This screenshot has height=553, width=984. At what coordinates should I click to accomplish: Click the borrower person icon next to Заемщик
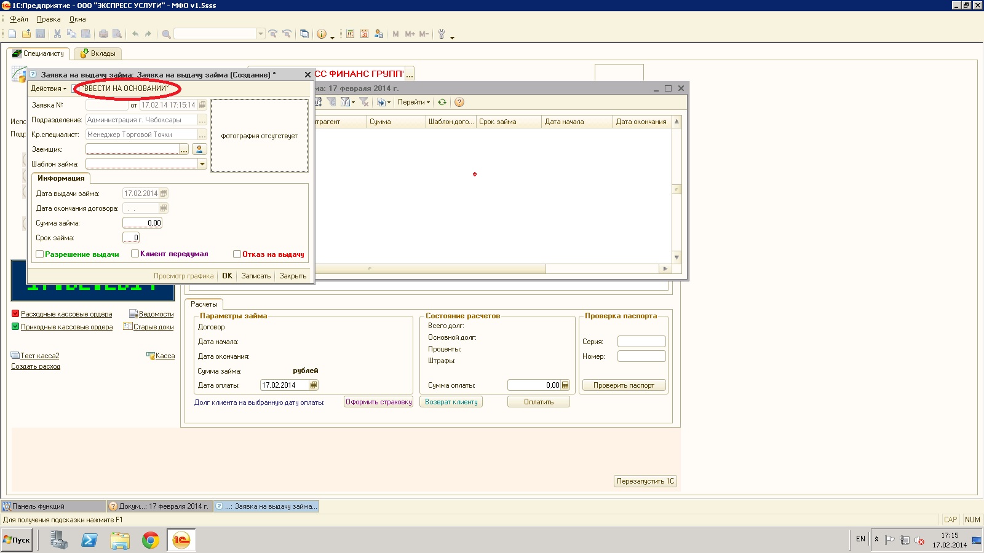click(x=199, y=149)
